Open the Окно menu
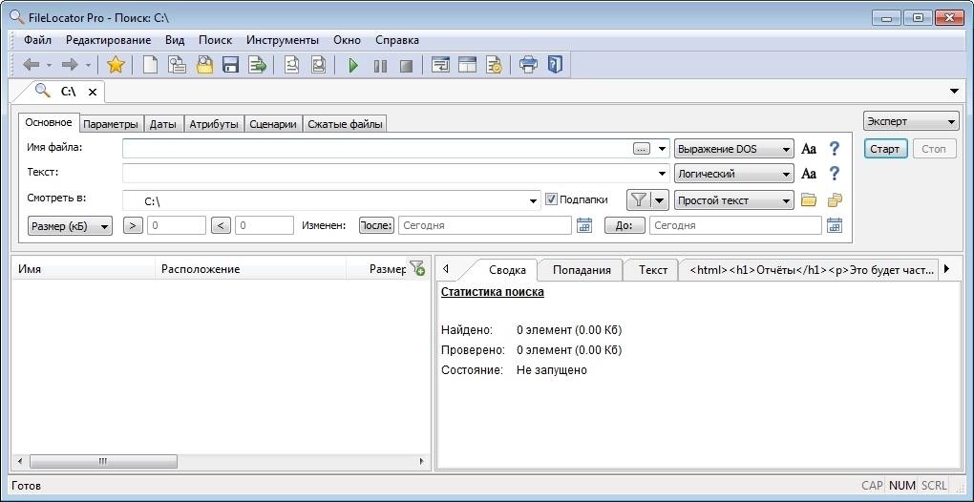Screen dimensions: 974x502 (347, 40)
